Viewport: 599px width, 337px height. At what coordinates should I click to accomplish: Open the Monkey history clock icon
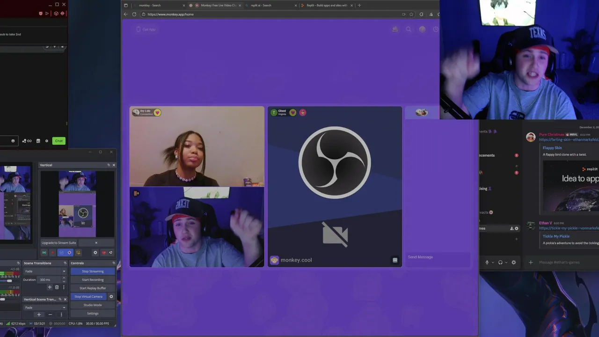point(436,29)
